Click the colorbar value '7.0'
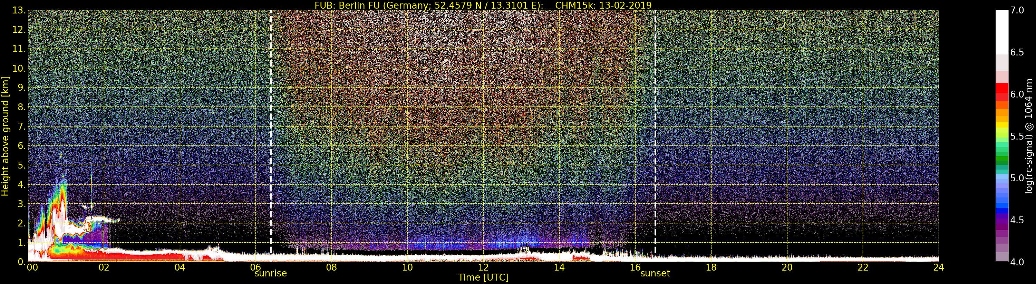The height and width of the screenshot is (284, 1036). click(x=1017, y=10)
